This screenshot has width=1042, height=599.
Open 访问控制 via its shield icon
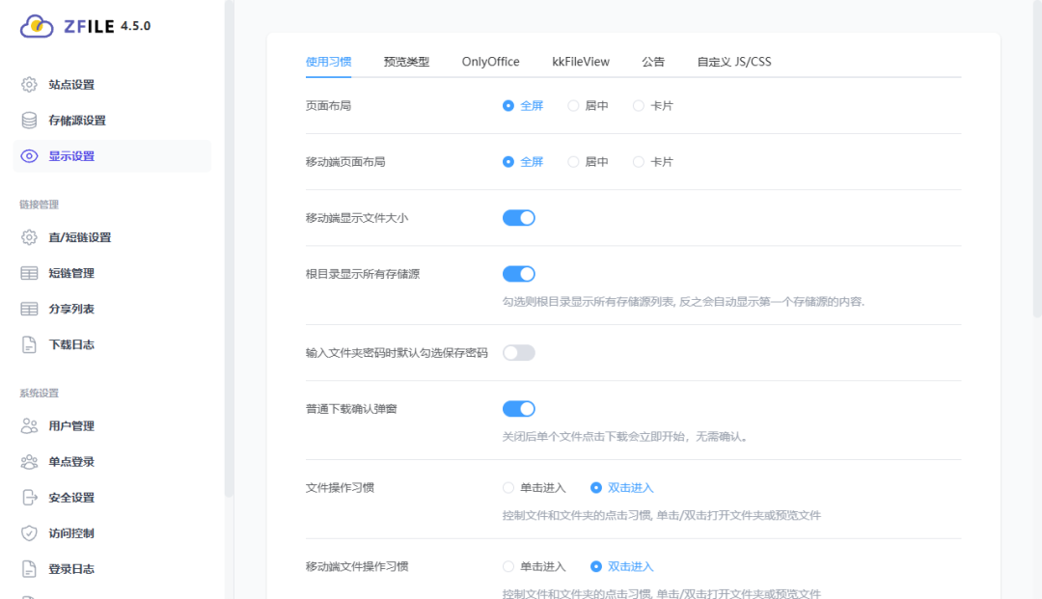[x=29, y=532]
